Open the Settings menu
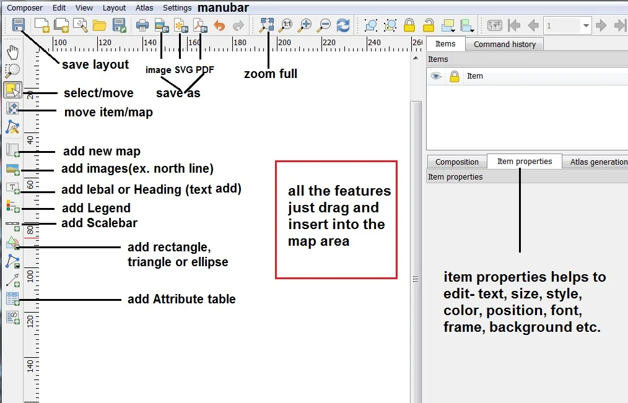Image resolution: width=628 pixels, height=403 pixels. pyautogui.click(x=177, y=7)
